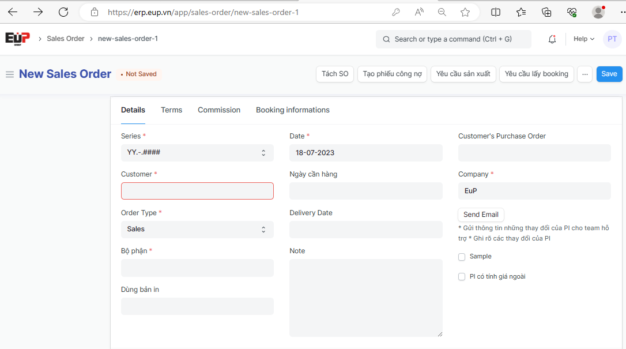Expand the Series dropdown
The image size is (626, 349).
coord(197,153)
